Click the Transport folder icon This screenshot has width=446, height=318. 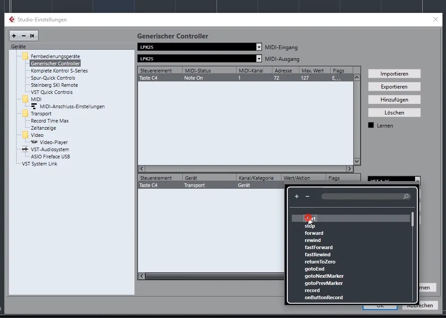tap(25, 113)
